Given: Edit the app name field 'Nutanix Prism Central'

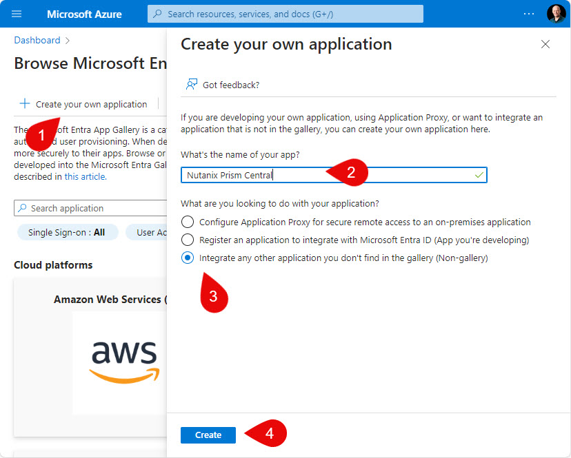Looking at the screenshot, I should pyautogui.click(x=334, y=175).
